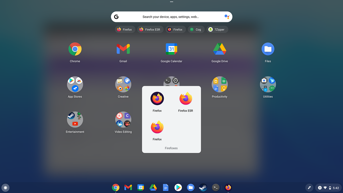Image resolution: width=343 pixels, height=193 pixels.
Task: Select the Firefox ESR suggestion chip
Action: tap(150, 29)
